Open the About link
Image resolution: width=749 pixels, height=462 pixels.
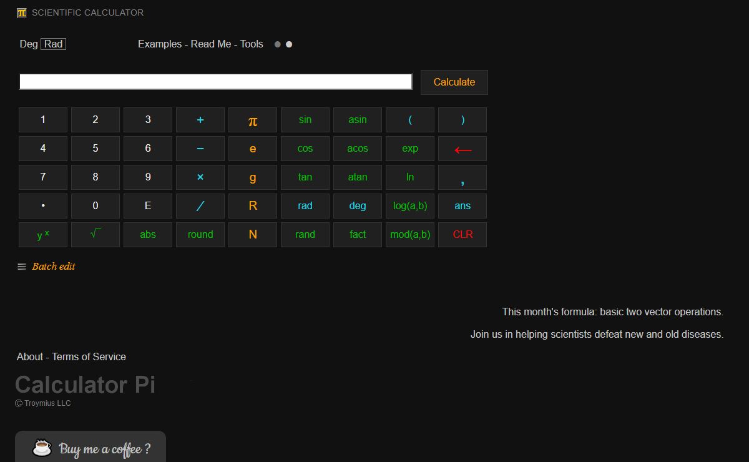point(30,357)
